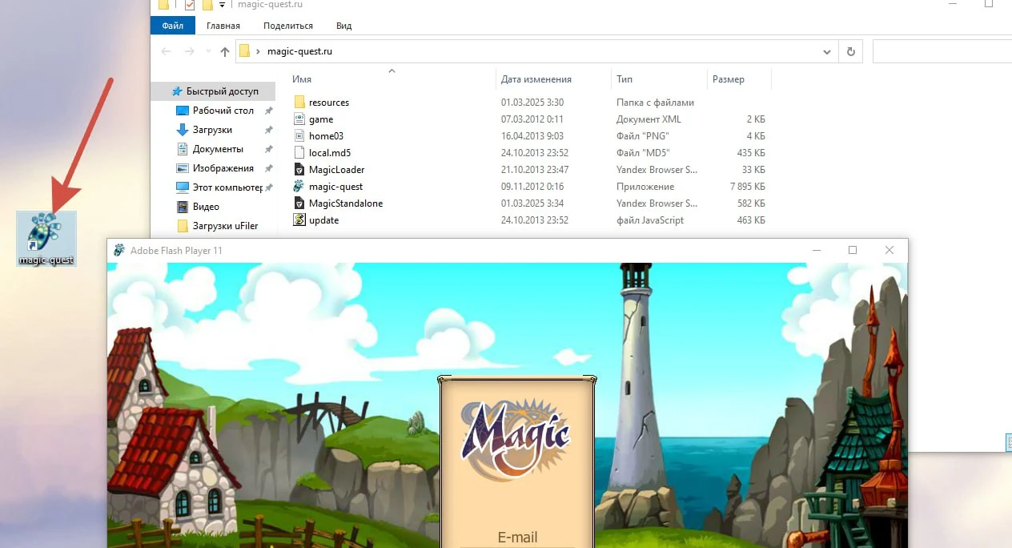This screenshot has height=548, width=1012.
Task: Select the Рабочий стол sidebar item
Action: [x=223, y=111]
